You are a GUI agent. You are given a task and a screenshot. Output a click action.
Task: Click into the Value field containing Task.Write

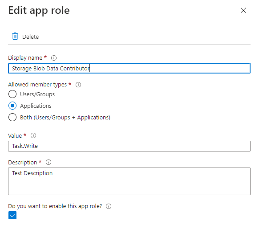[x=129, y=146]
